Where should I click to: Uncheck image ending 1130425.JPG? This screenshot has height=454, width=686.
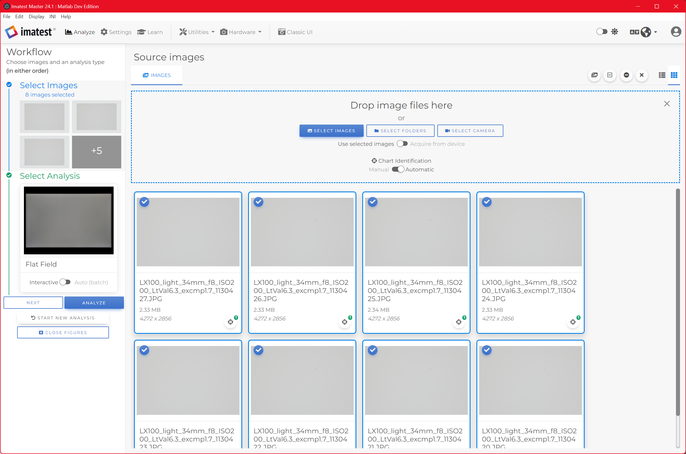[x=373, y=202]
